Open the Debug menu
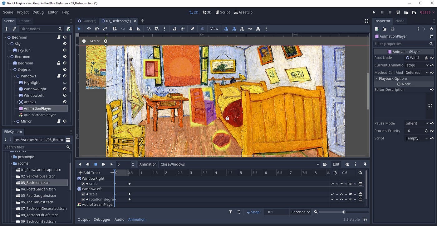 (38, 12)
